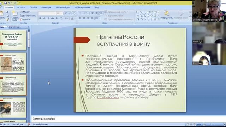Select the Down Arrow shape in gallery
The height and width of the screenshot is (127, 226).
(x=151, y=16)
